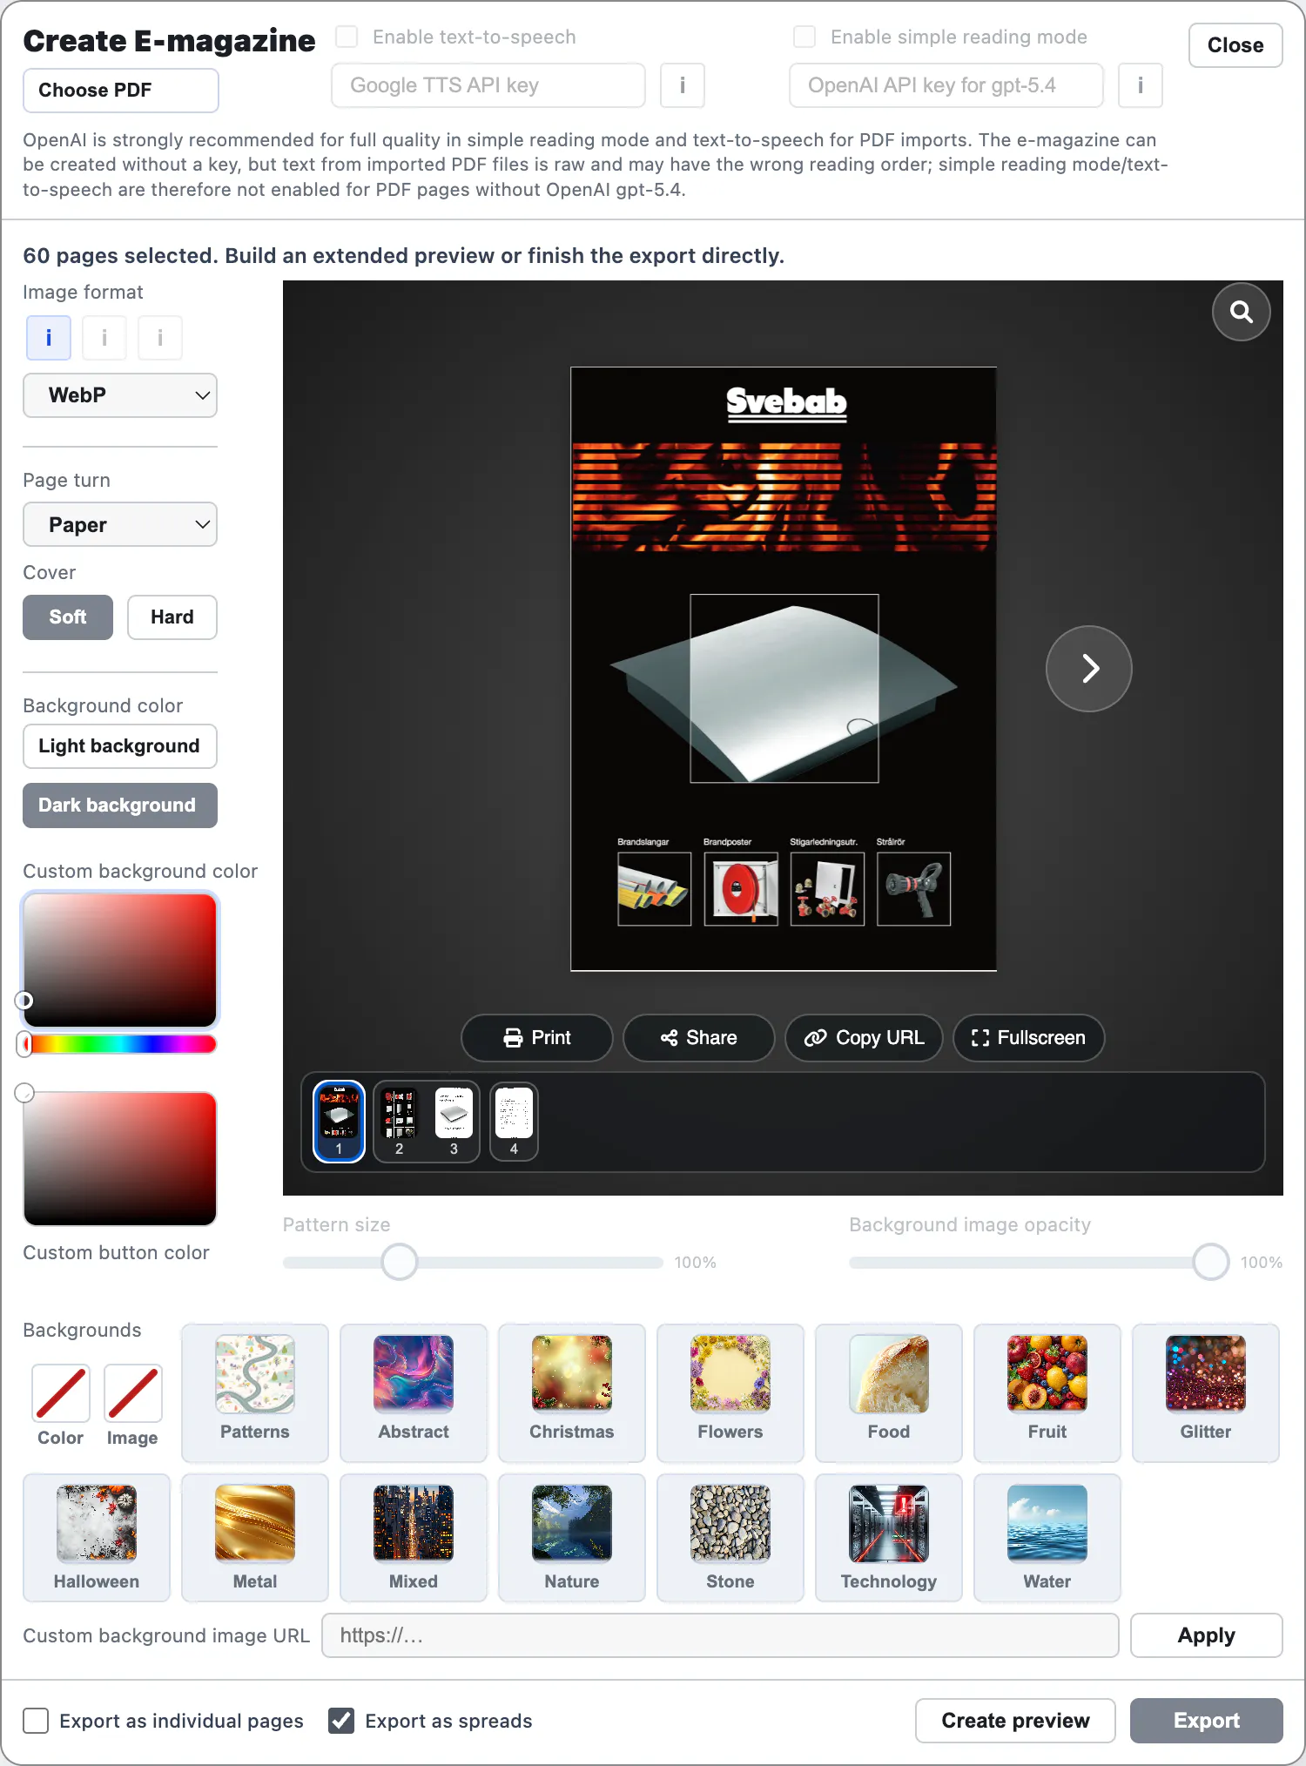Viewport: 1306px width, 1766px height.
Task: Uncheck Export as spreads
Action: [x=341, y=1721]
